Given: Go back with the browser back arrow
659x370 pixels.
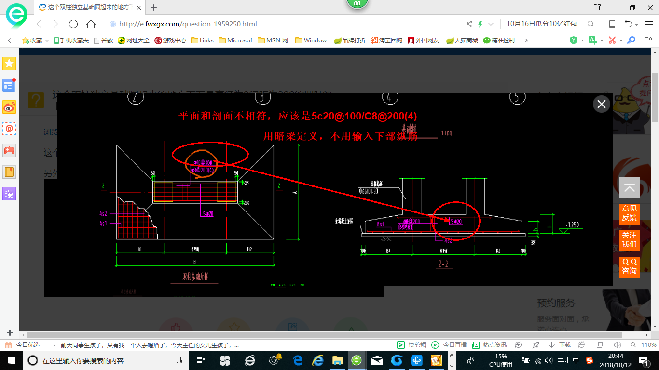Looking at the screenshot, I should click(39, 24).
